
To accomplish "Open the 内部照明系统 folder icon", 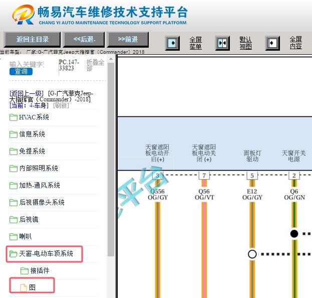I will 14,168.
